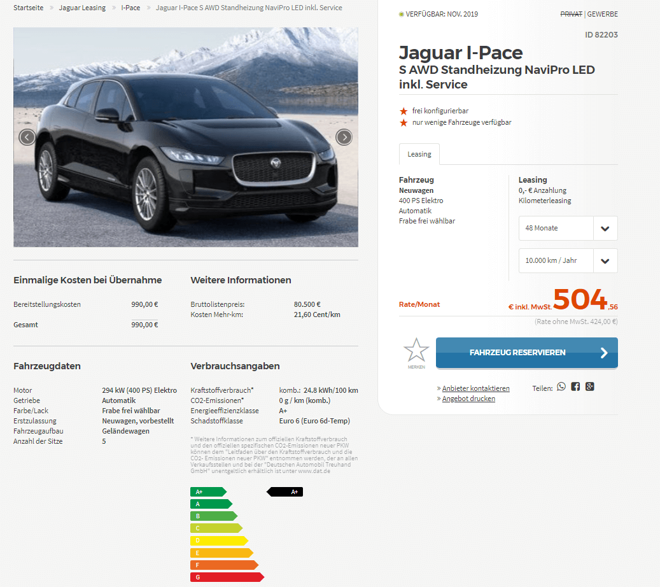
Task: Click the 'komb.: 24.8 kWh/100 km' value
Action: [x=319, y=390]
